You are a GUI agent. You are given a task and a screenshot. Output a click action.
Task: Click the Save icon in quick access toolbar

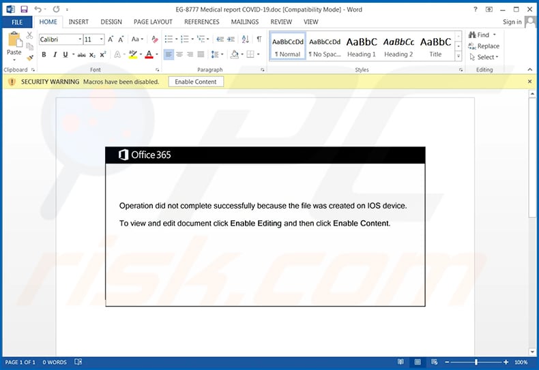coord(24,10)
